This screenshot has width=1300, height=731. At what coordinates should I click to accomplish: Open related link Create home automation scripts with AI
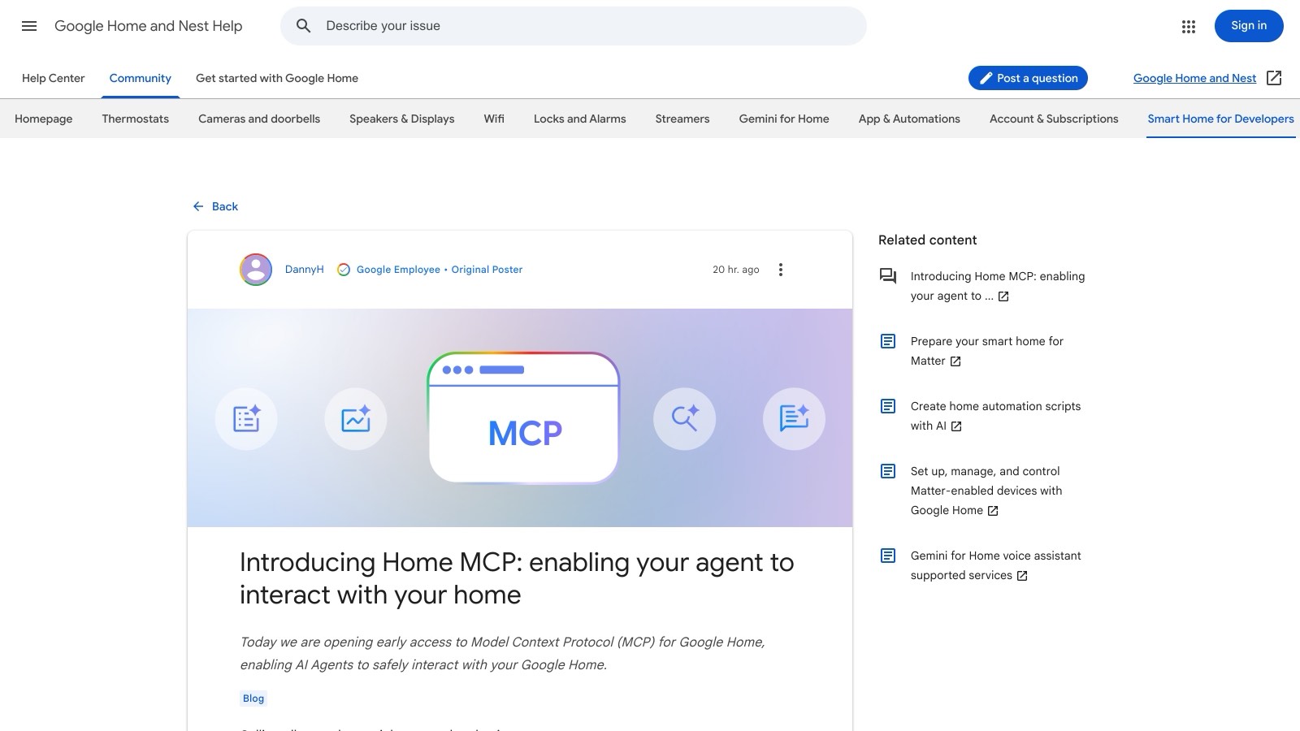[995, 416]
